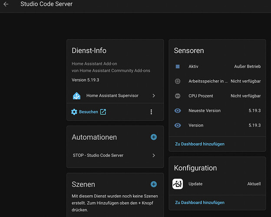The height and width of the screenshot is (217, 271).
Task: Expand the Home Assistant Supervisor chevron
Action: pos(154,96)
